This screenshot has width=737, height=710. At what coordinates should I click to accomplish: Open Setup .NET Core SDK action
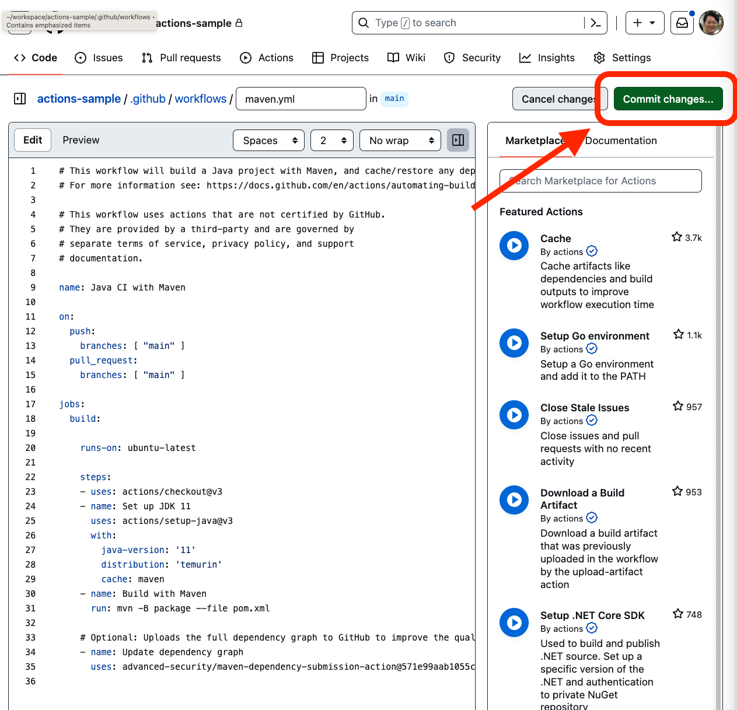coord(592,615)
